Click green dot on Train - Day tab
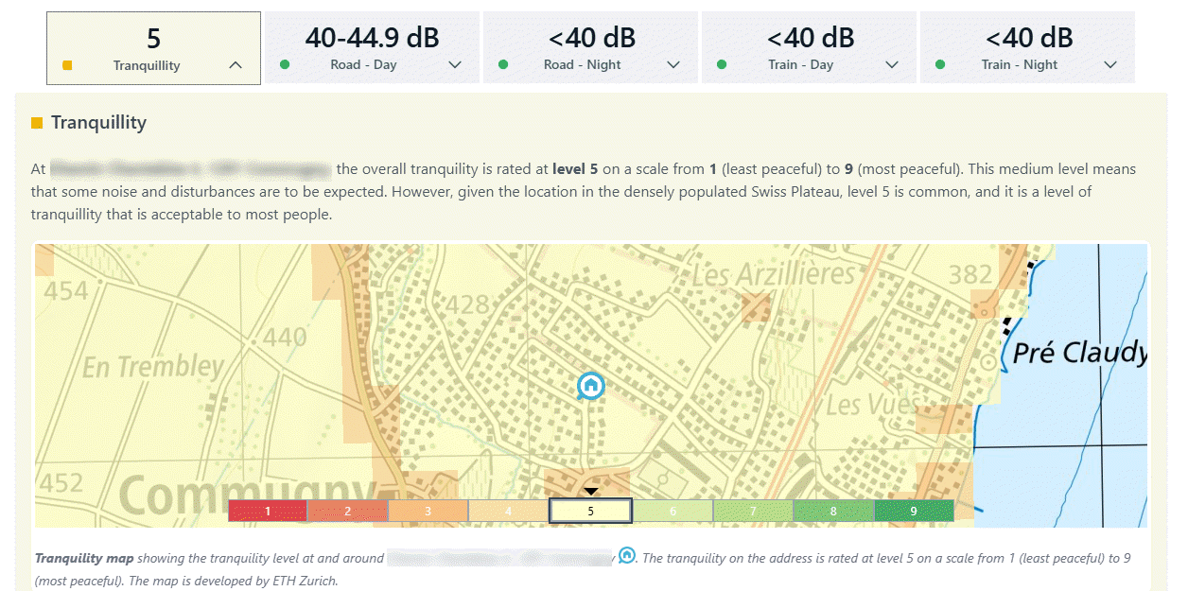1188x591 pixels. click(x=722, y=65)
